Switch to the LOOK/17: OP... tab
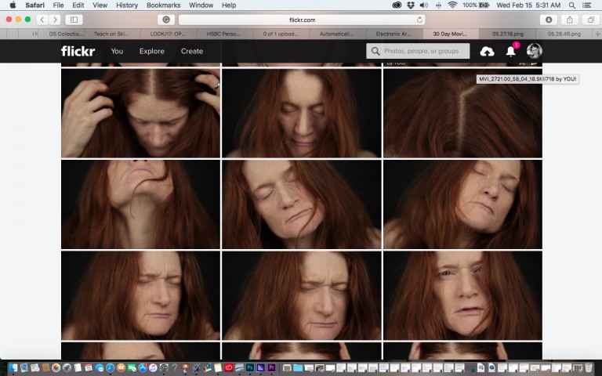 coord(168,34)
